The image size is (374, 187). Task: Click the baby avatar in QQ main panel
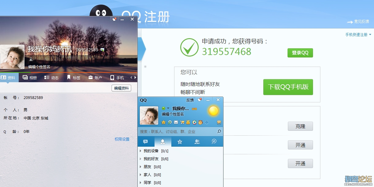(149, 116)
